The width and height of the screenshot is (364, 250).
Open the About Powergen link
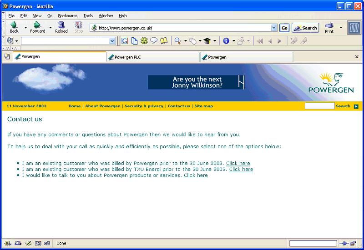coord(103,106)
